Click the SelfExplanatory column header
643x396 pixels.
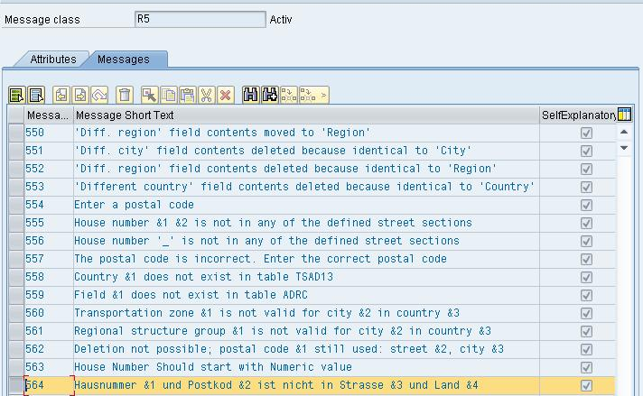578,115
